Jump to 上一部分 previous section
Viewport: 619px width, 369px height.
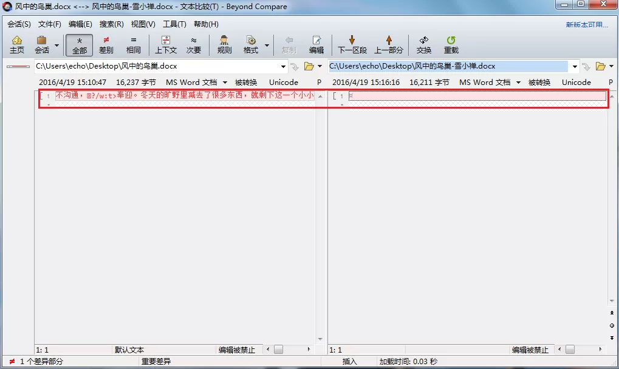coord(389,44)
